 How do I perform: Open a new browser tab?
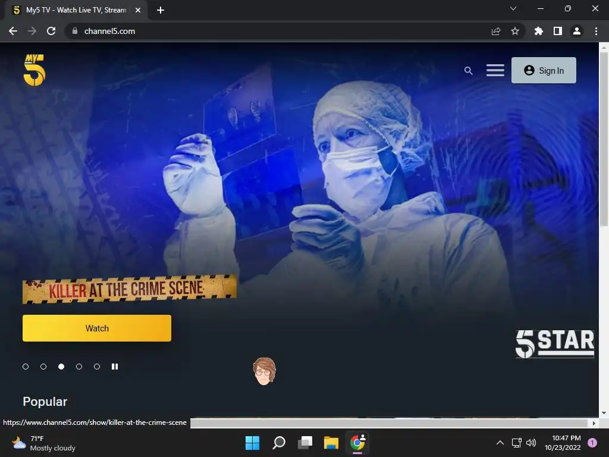click(x=161, y=10)
